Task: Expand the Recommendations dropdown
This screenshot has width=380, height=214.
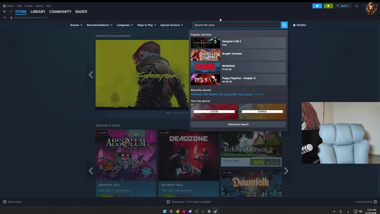Action: click(99, 25)
